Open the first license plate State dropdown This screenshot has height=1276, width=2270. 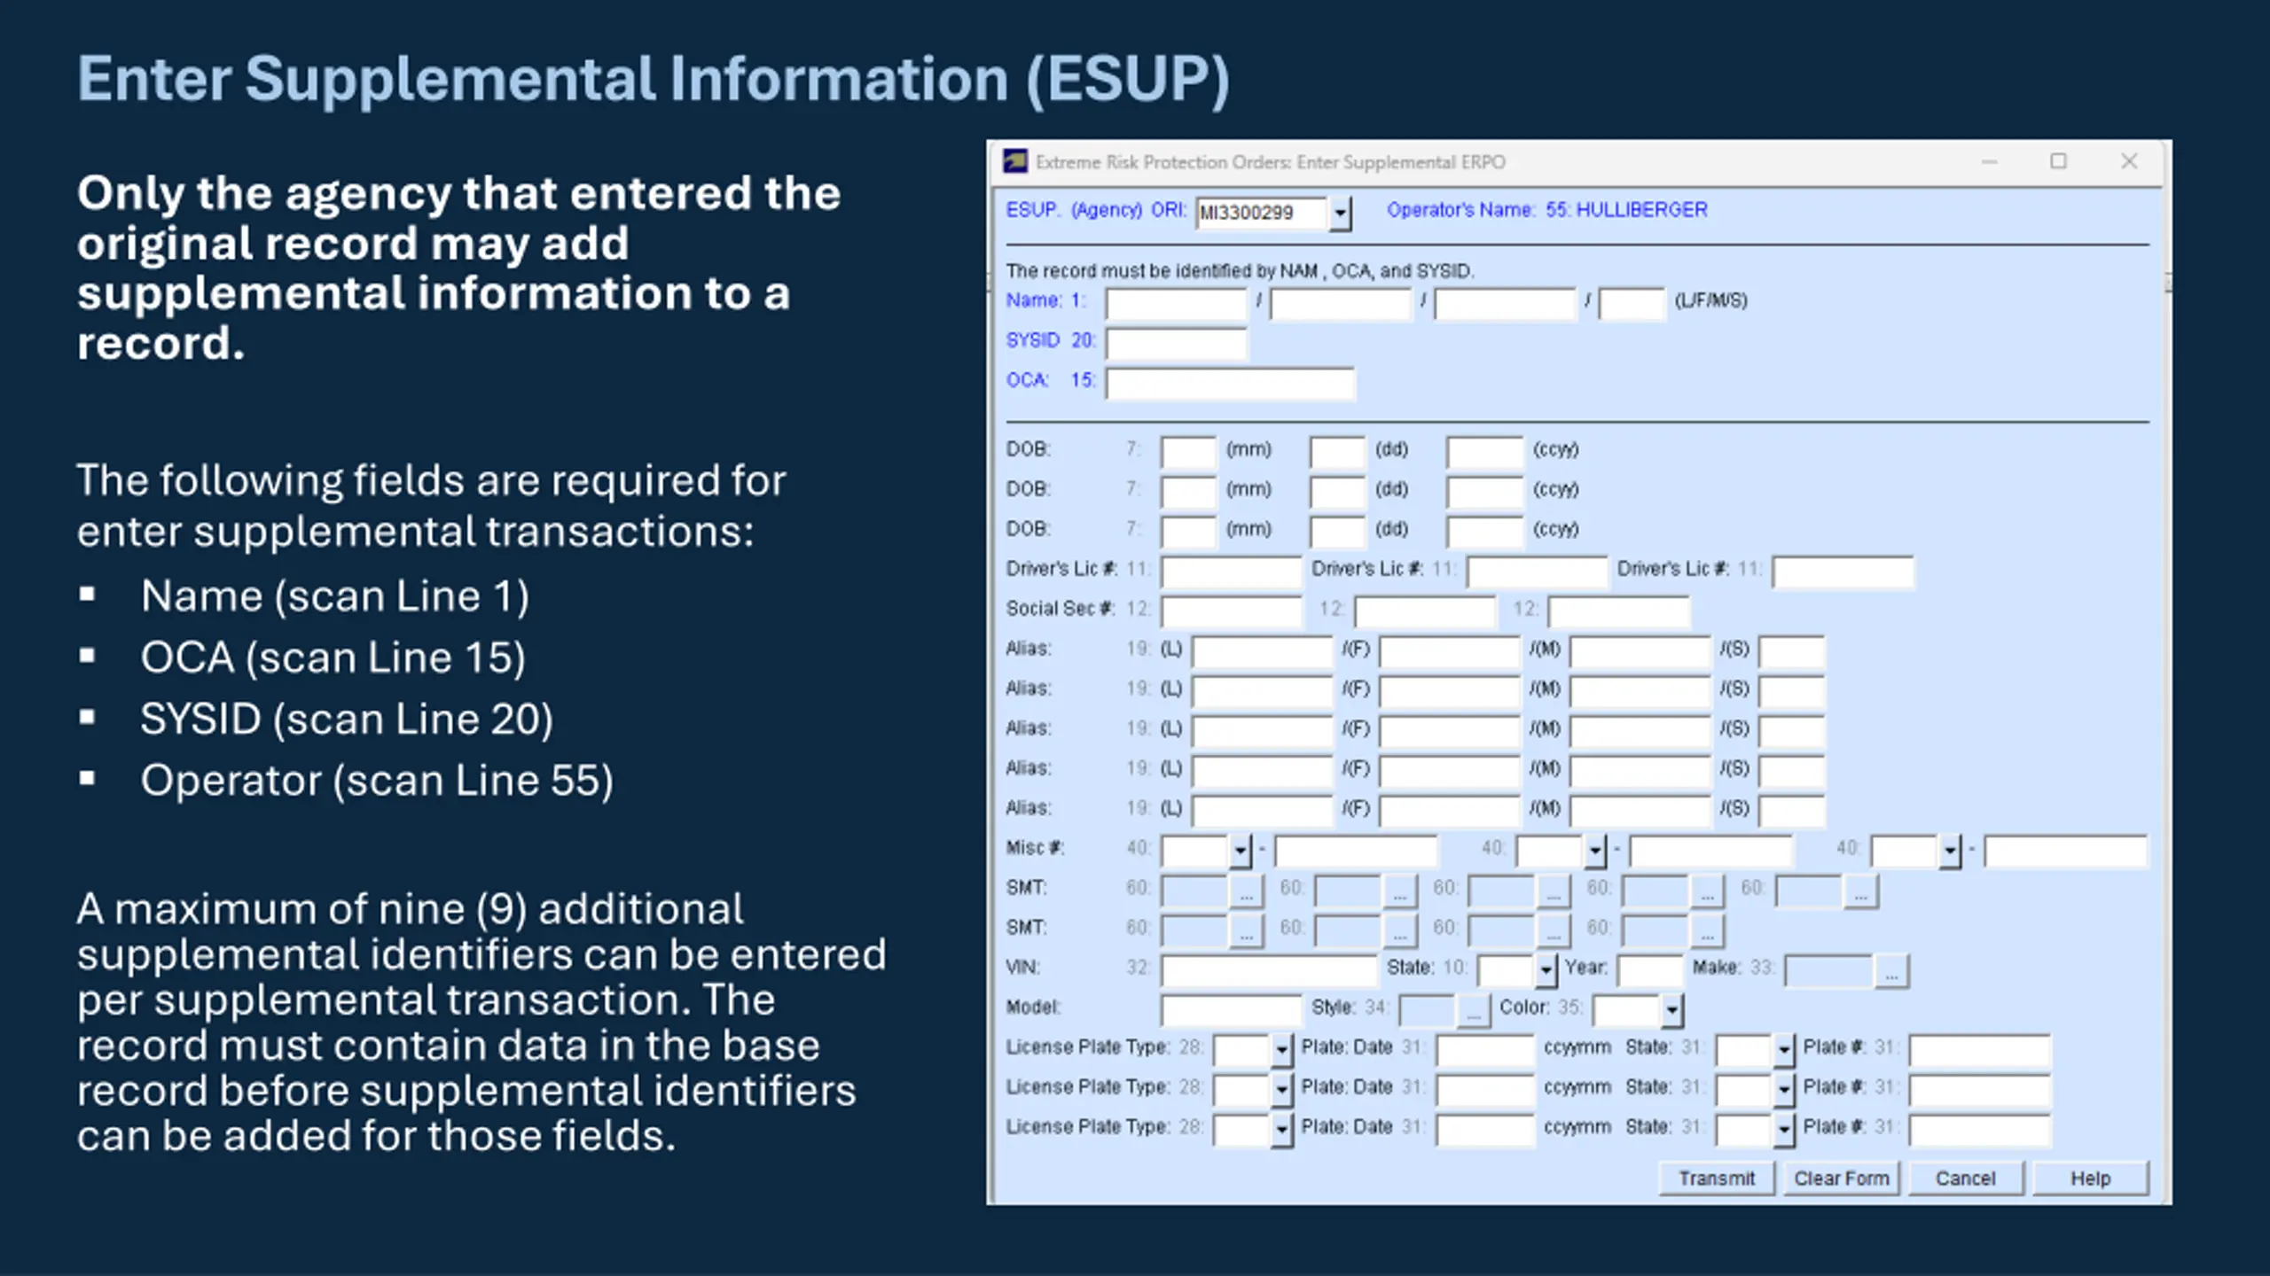1784,1051
